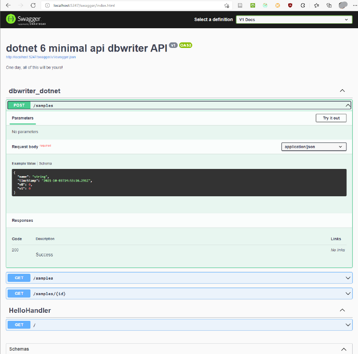358x354 pixels.
Task: Click the uBlock Origin shield extension icon
Action: 291,5
